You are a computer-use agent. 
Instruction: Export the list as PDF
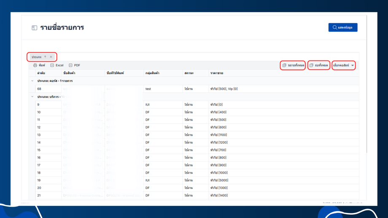click(75, 65)
